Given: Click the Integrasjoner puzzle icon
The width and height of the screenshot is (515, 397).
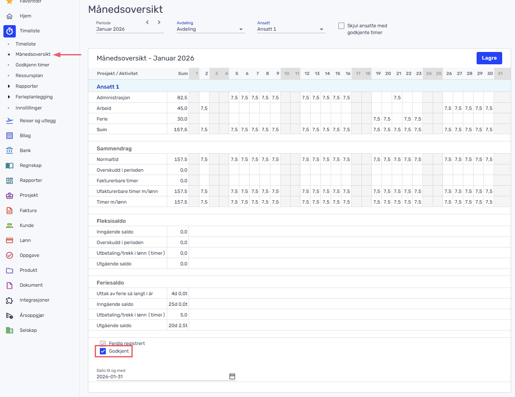Looking at the screenshot, I should pos(9,300).
